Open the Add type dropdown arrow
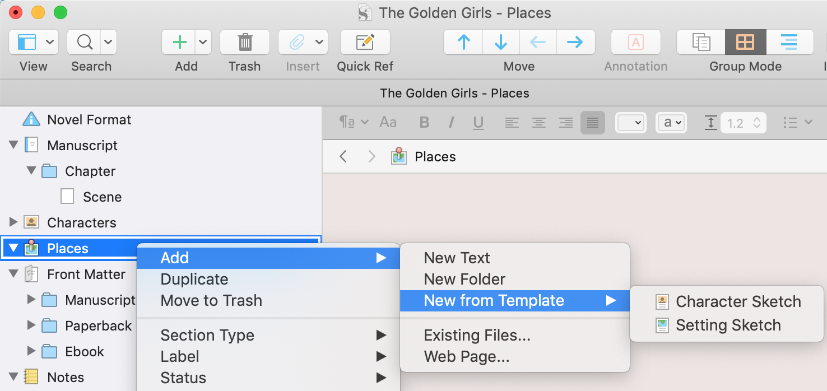 203,42
